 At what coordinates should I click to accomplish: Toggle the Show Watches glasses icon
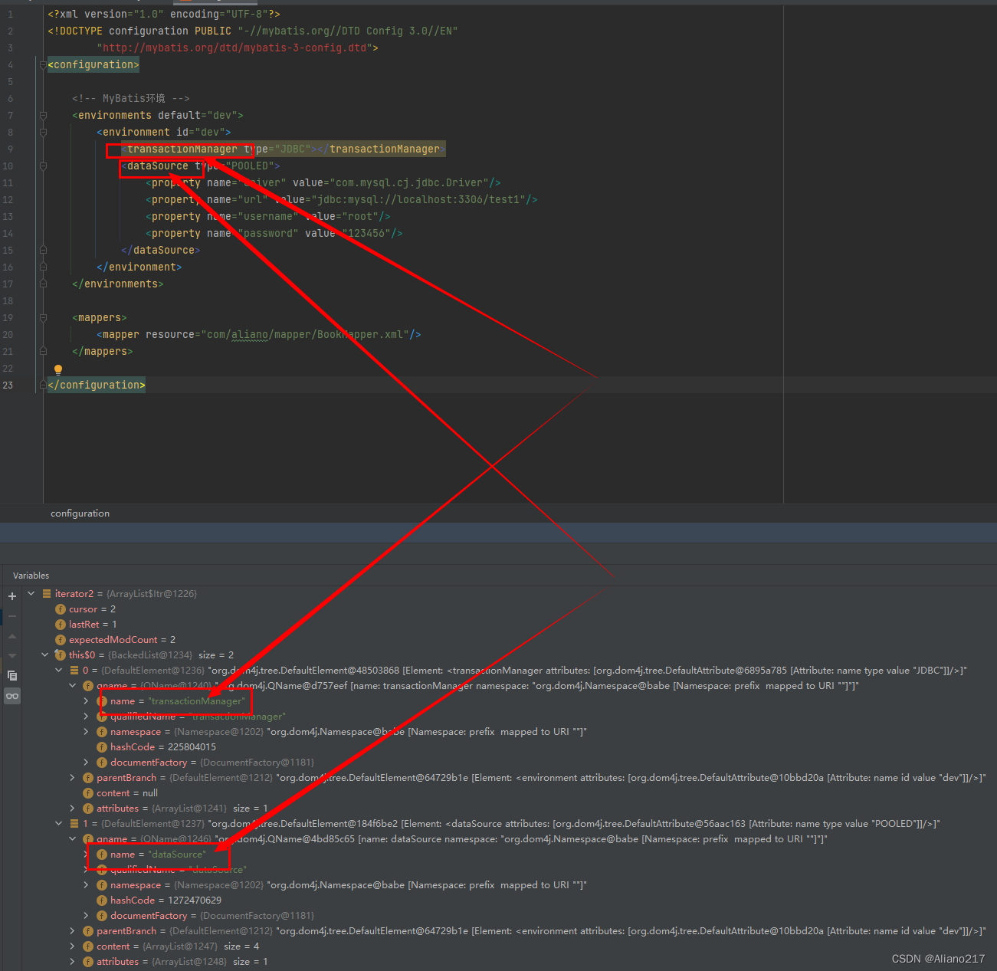click(x=12, y=696)
